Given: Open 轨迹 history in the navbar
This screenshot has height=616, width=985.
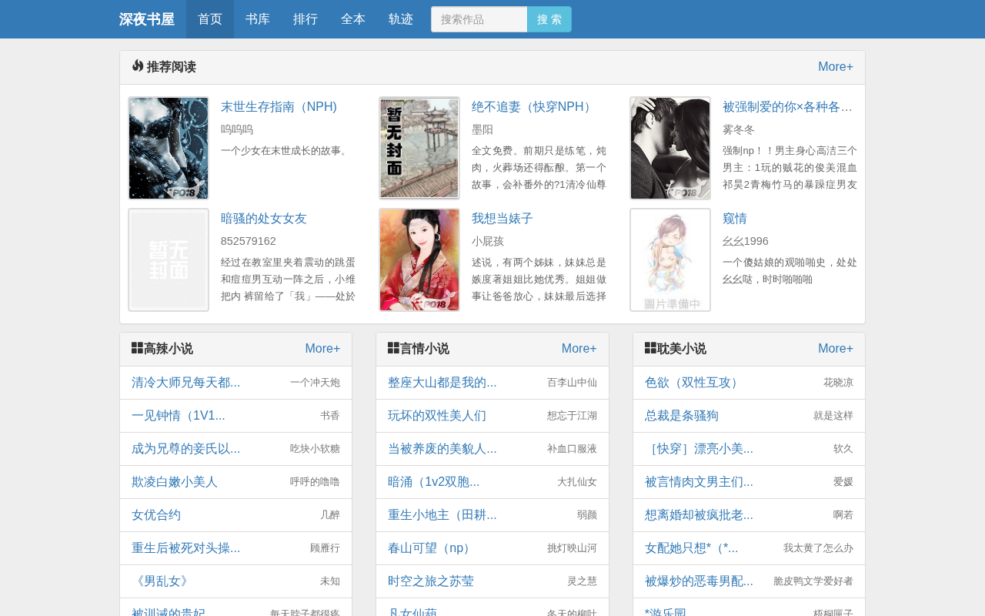Looking at the screenshot, I should (x=401, y=19).
